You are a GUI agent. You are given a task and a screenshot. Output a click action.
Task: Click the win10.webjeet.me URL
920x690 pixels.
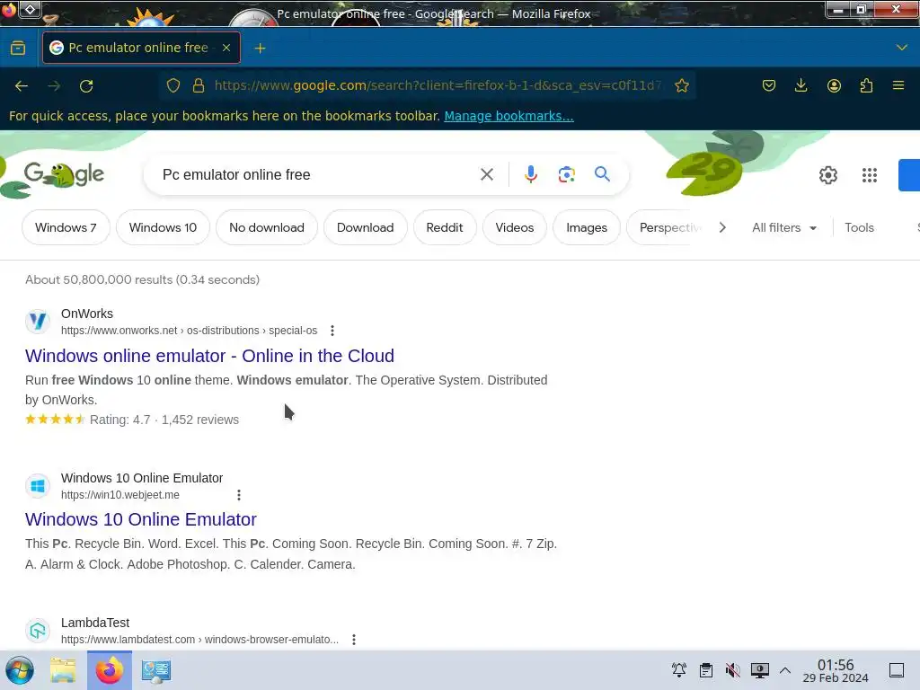(x=120, y=495)
